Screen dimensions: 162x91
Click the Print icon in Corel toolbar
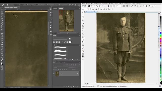pyautogui.click(x=91, y=6)
